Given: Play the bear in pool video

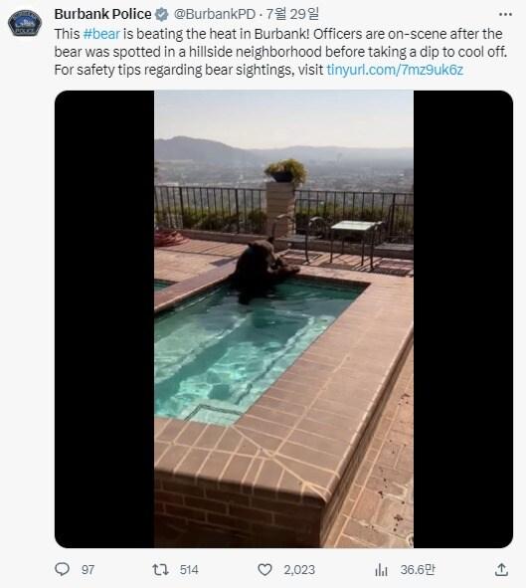Looking at the screenshot, I should pyautogui.click(x=283, y=318).
